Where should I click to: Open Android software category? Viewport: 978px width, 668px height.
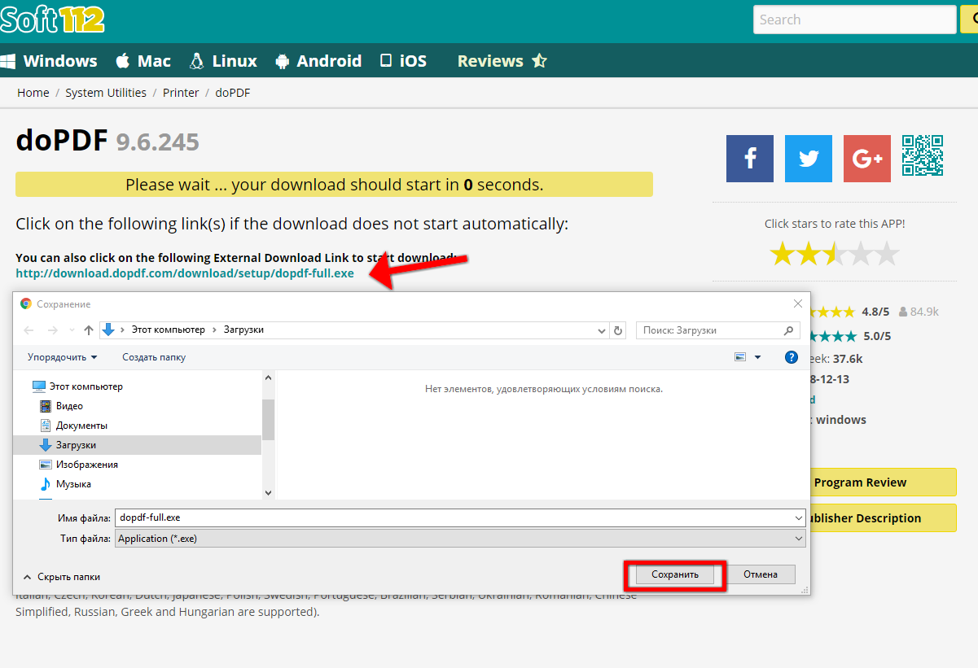point(318,61)
